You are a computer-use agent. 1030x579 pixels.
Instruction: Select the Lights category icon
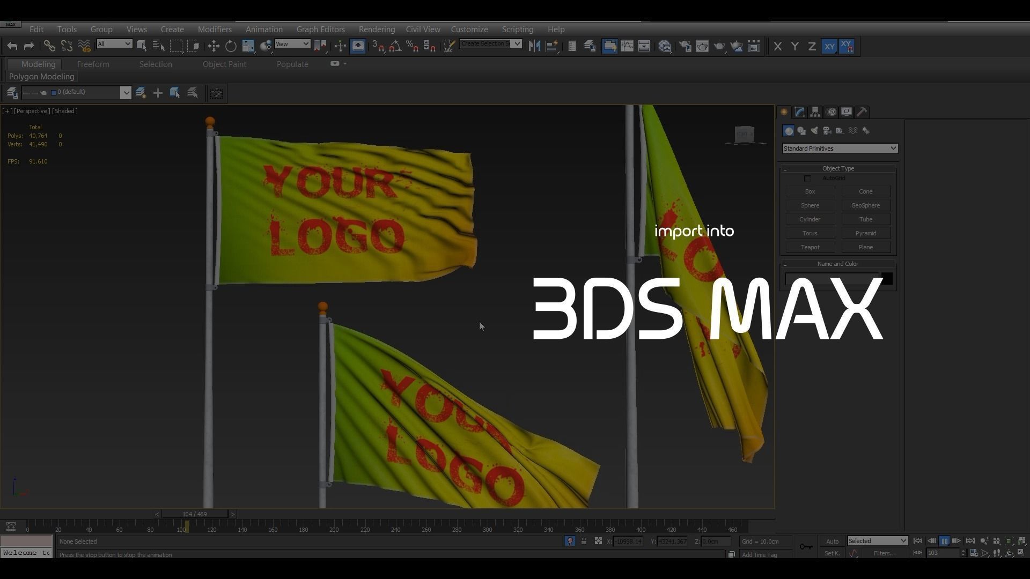tap(814, 131)
